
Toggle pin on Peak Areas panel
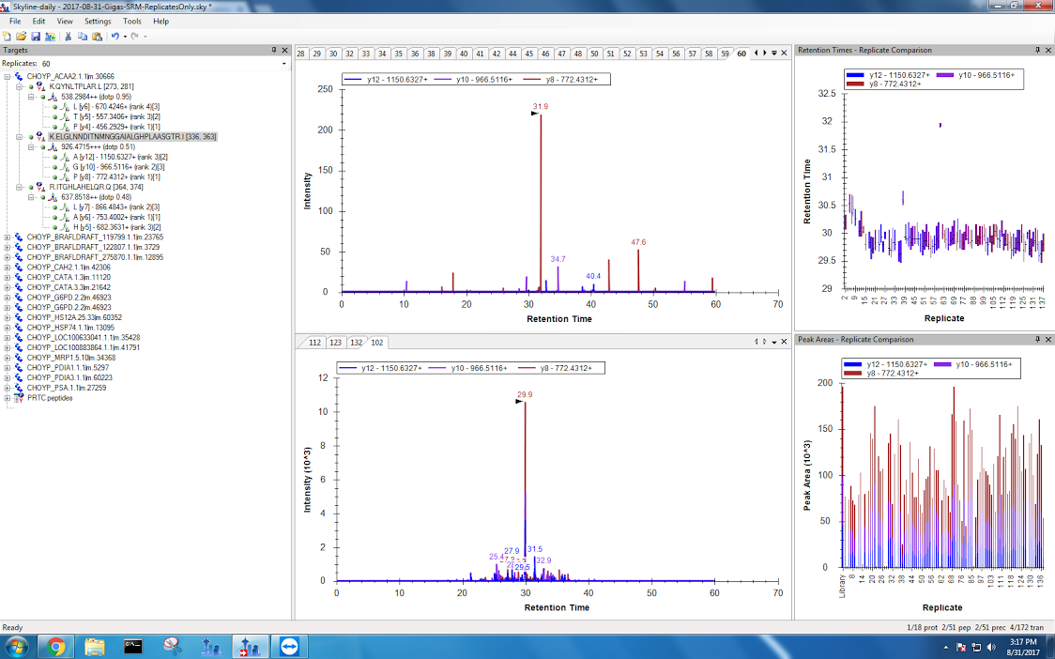pos(1038,339)
